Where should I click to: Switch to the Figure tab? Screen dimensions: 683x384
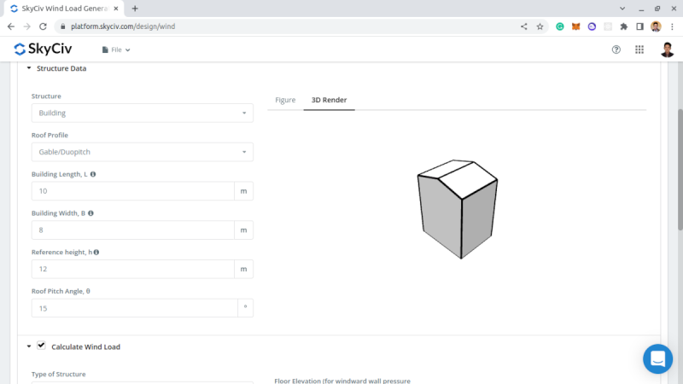click(x=285, y=100)
